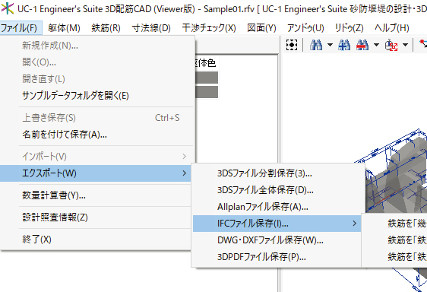Image resolution: width=427 pixels, height=292 pixels.
Task: Open dropdown arrow beside plain binoculars
Action: [x=330, y=45]
